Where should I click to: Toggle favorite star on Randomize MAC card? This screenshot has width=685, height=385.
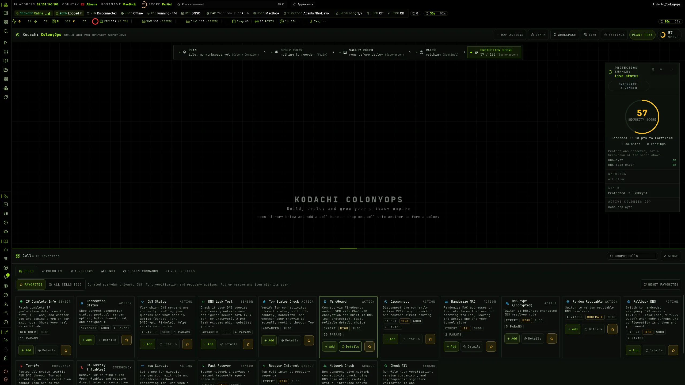click(491, 346)
